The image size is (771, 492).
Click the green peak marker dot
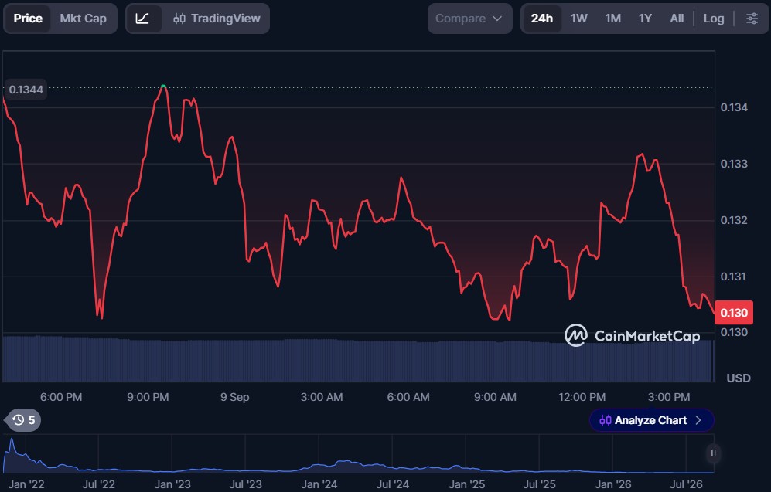[x=163, y=87]
